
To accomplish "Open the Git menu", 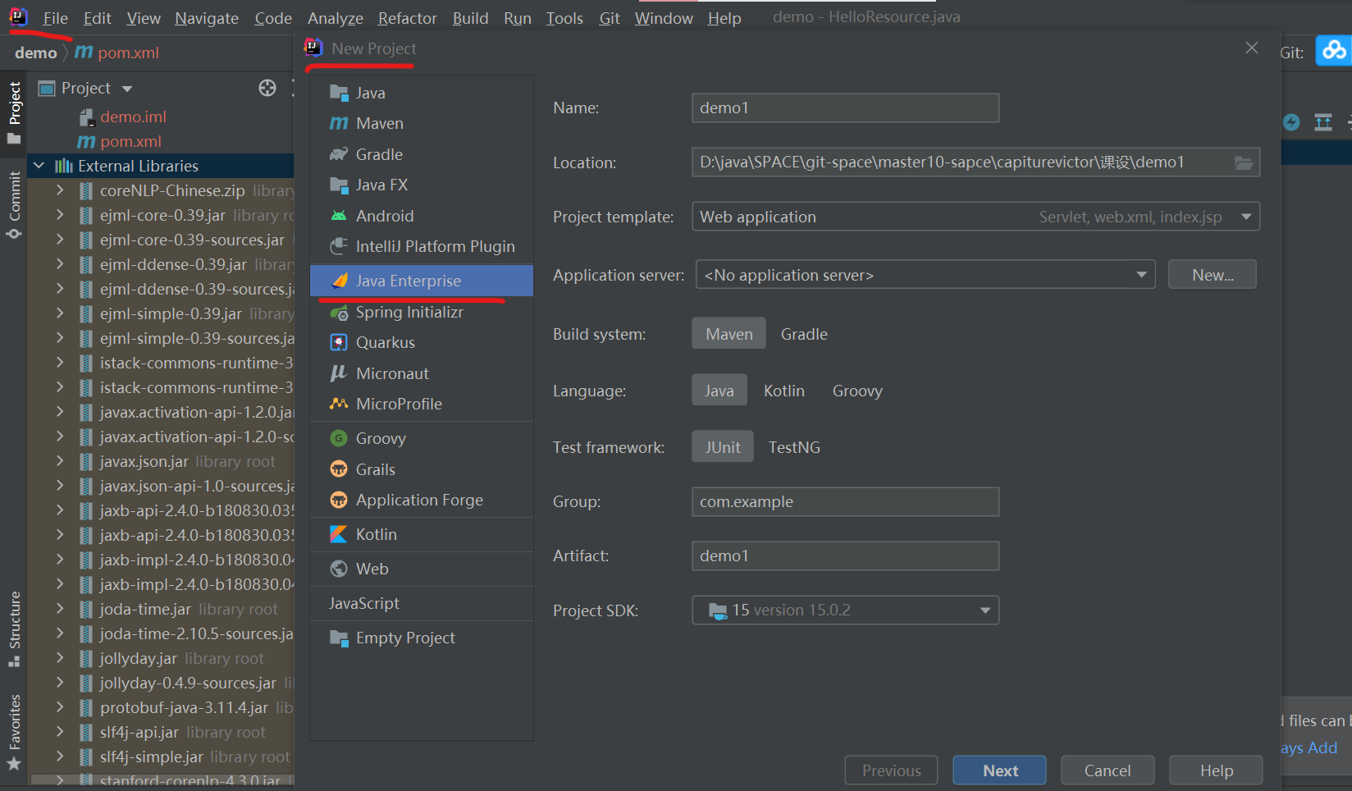I will point(610,18).
